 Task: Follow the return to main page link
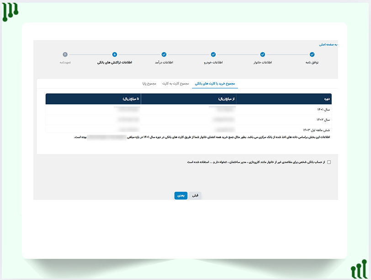tap(329, 44)
